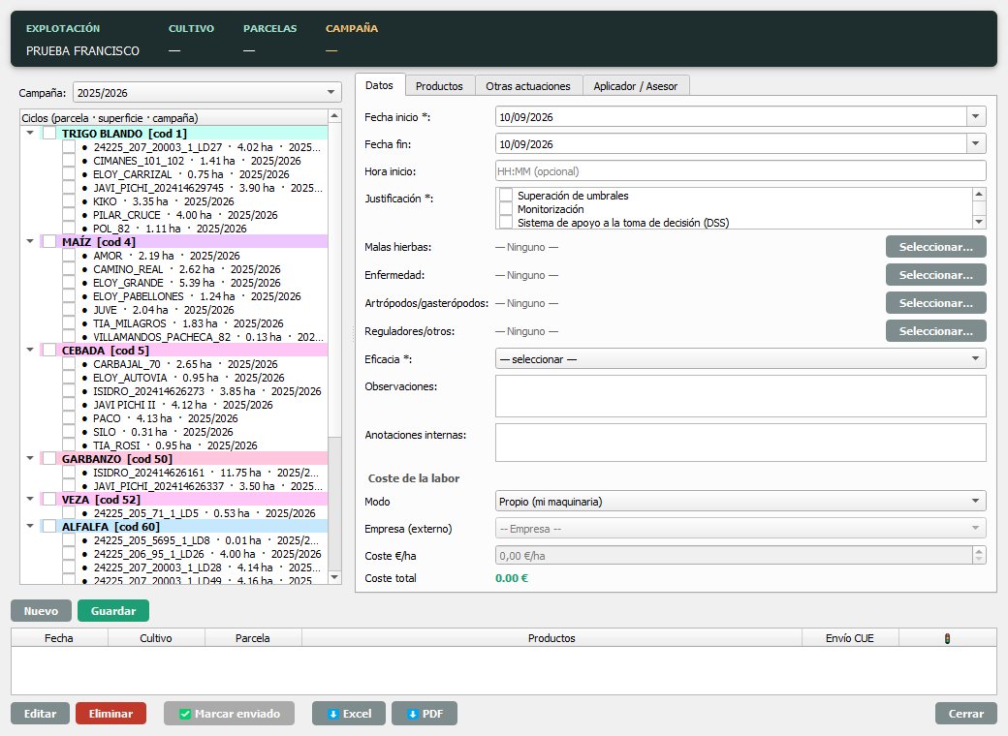
Task: Open the Eficacia selection dropdown
Action: coord(740,359)
